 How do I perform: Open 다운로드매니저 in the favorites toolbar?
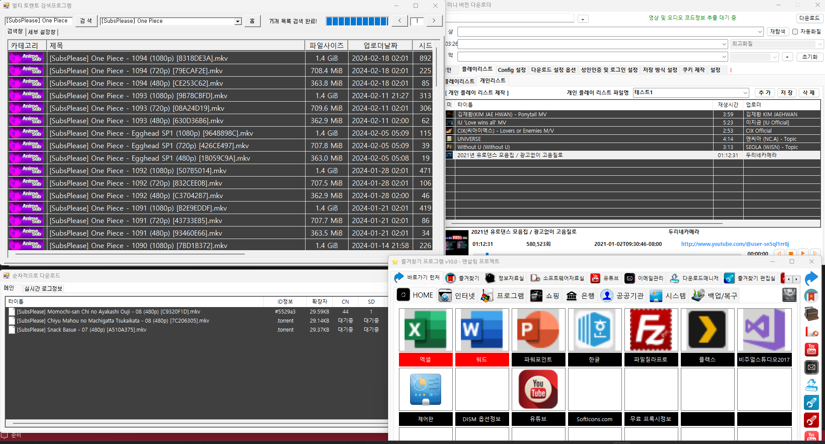tap(694, 278)
